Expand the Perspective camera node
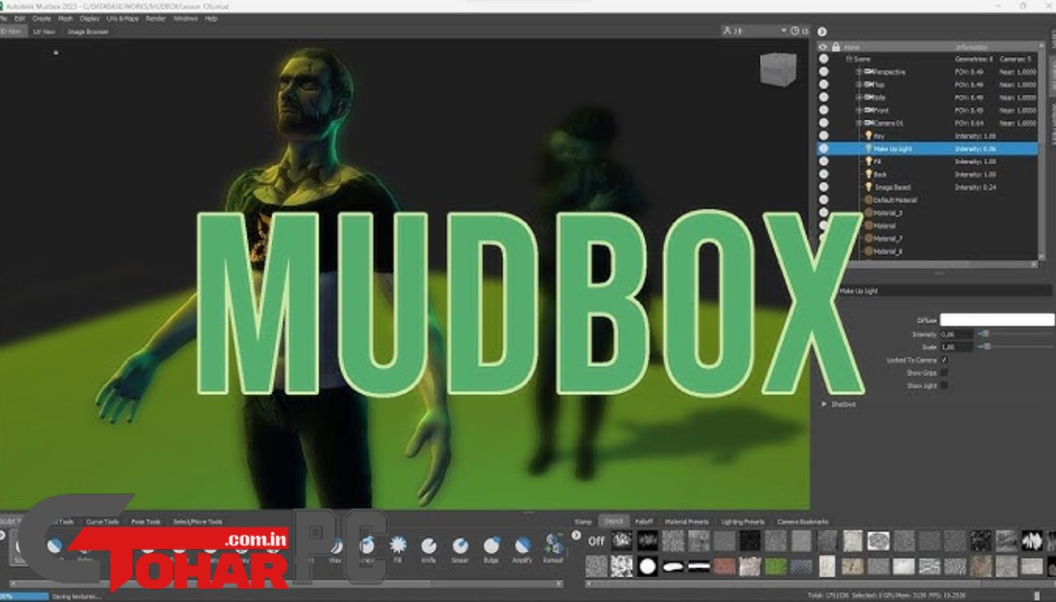The height and width of the screenshot is (602, 1056). pos(859,72)
